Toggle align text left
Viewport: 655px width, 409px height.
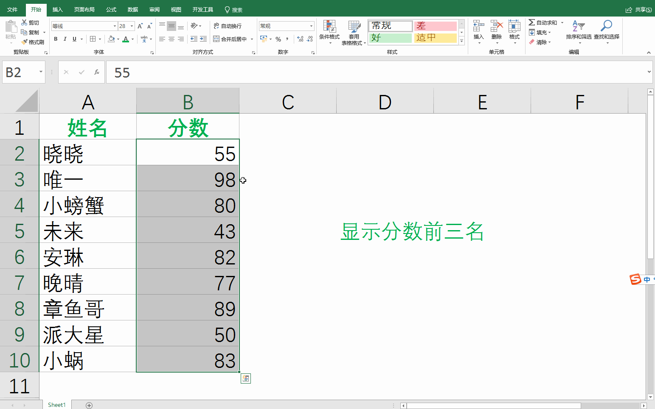pyautogui.click(x=162, y=39)
